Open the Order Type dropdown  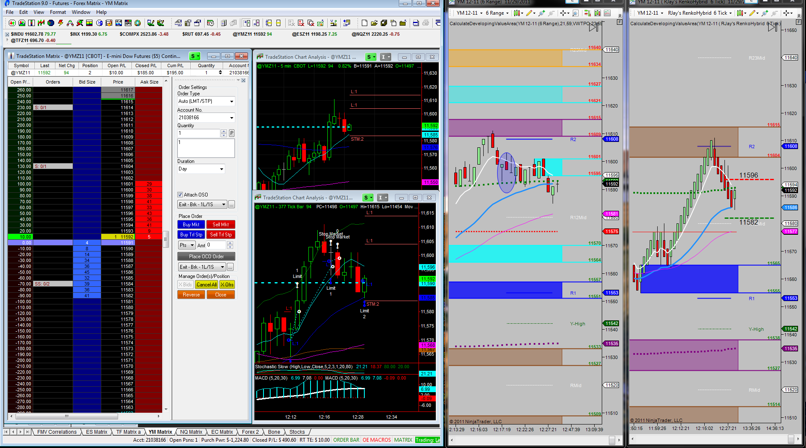pos(206,101)
